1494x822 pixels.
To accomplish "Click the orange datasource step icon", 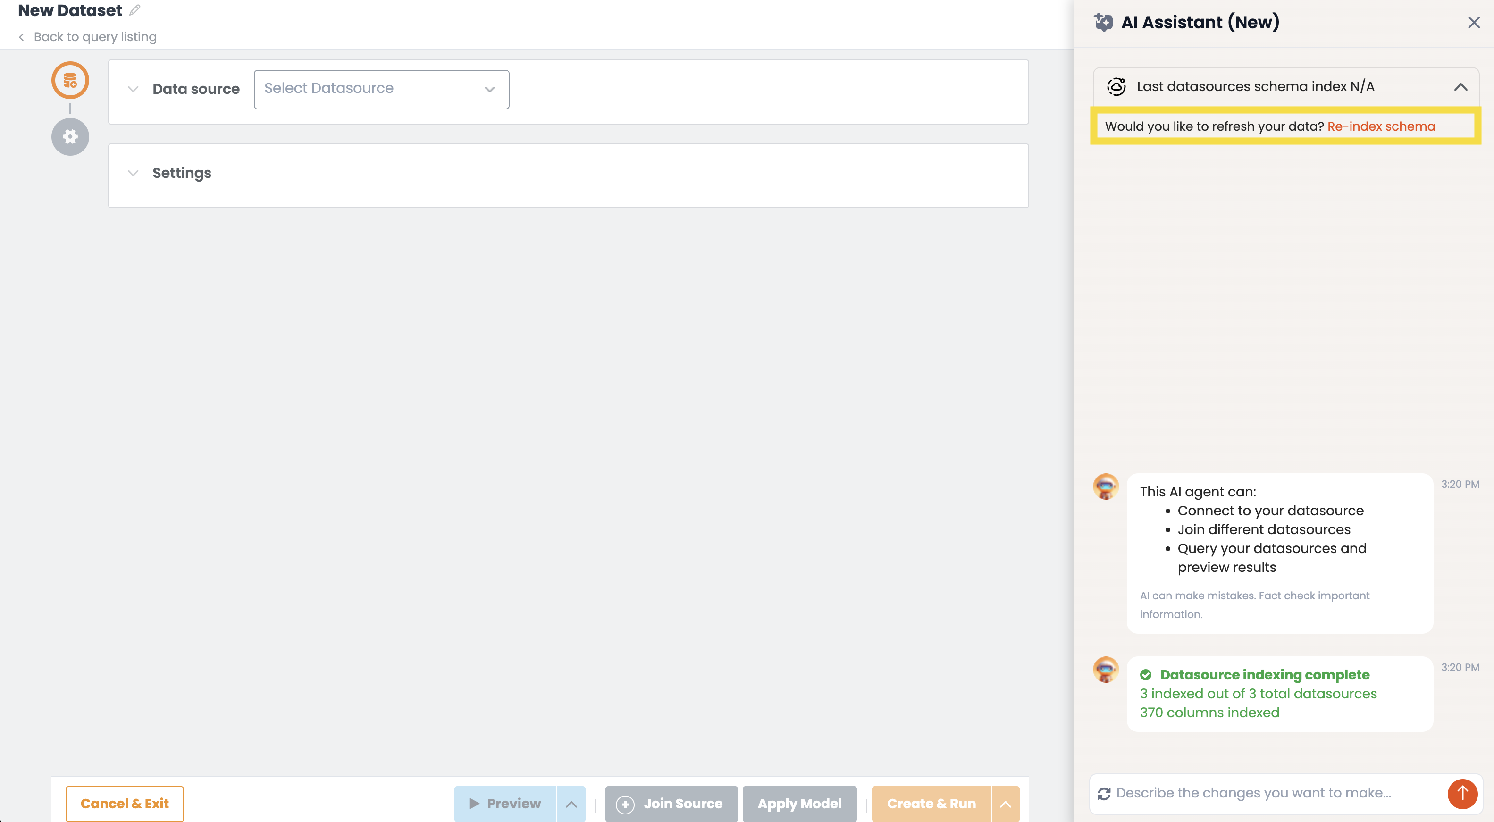I will (70, 80).
